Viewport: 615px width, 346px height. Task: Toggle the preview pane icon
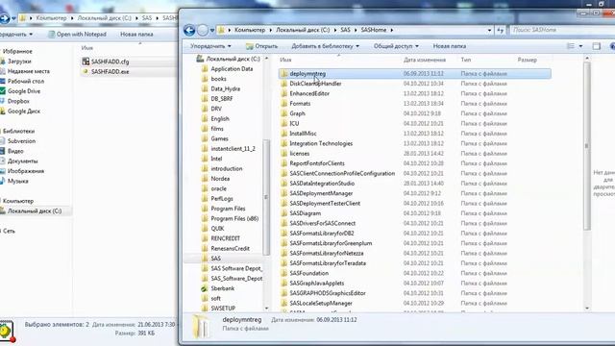coord(597,46)
